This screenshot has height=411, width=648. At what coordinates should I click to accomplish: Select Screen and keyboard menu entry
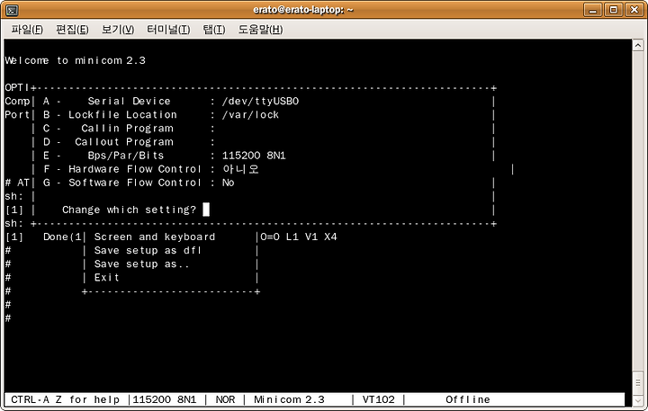click(x=155, y=237)
